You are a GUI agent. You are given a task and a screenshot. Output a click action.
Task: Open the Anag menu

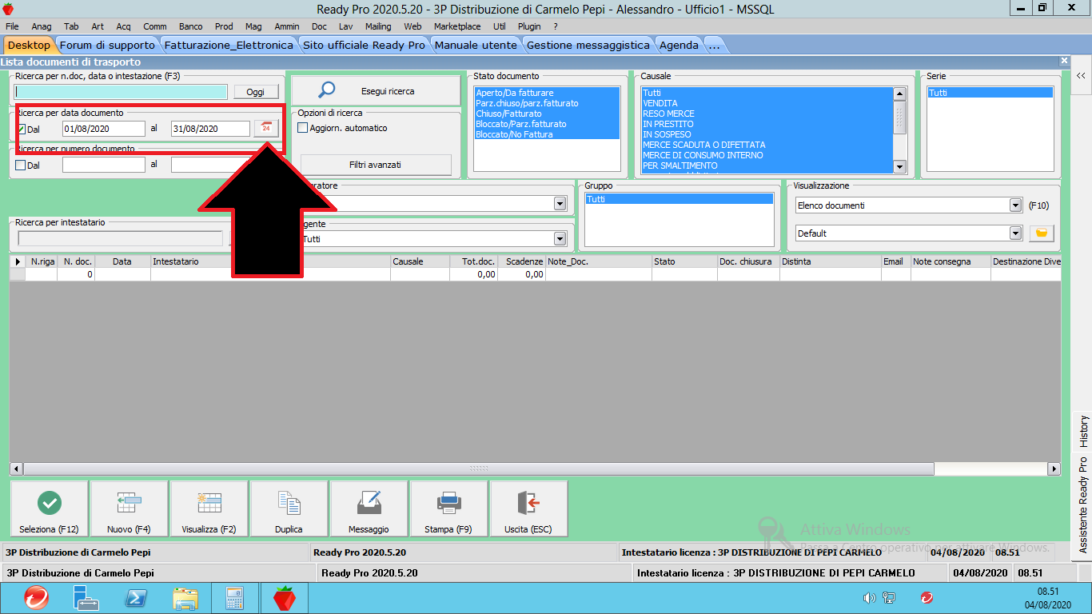[42, 26]
